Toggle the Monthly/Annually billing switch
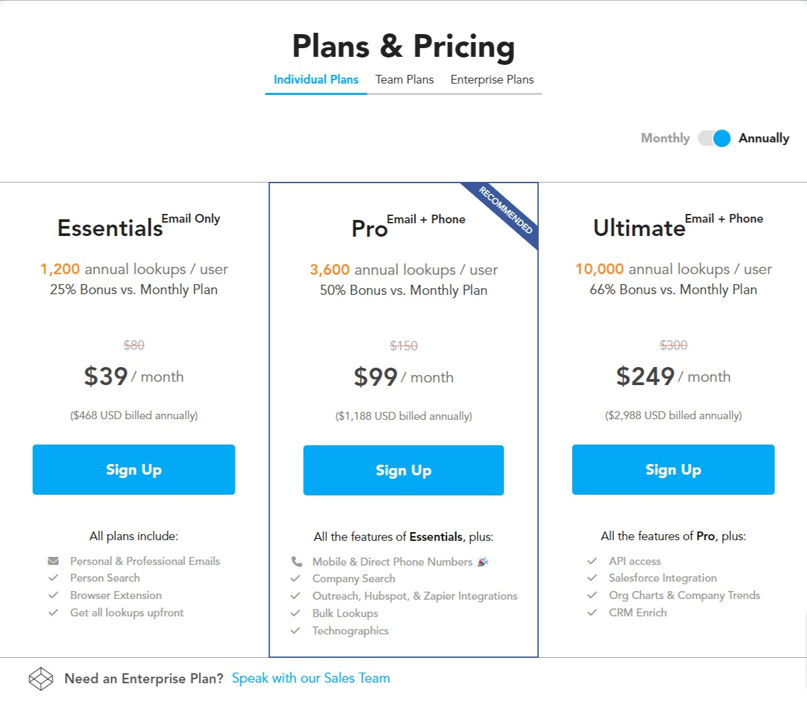The image size is (807, 708). tap(714, 138)
